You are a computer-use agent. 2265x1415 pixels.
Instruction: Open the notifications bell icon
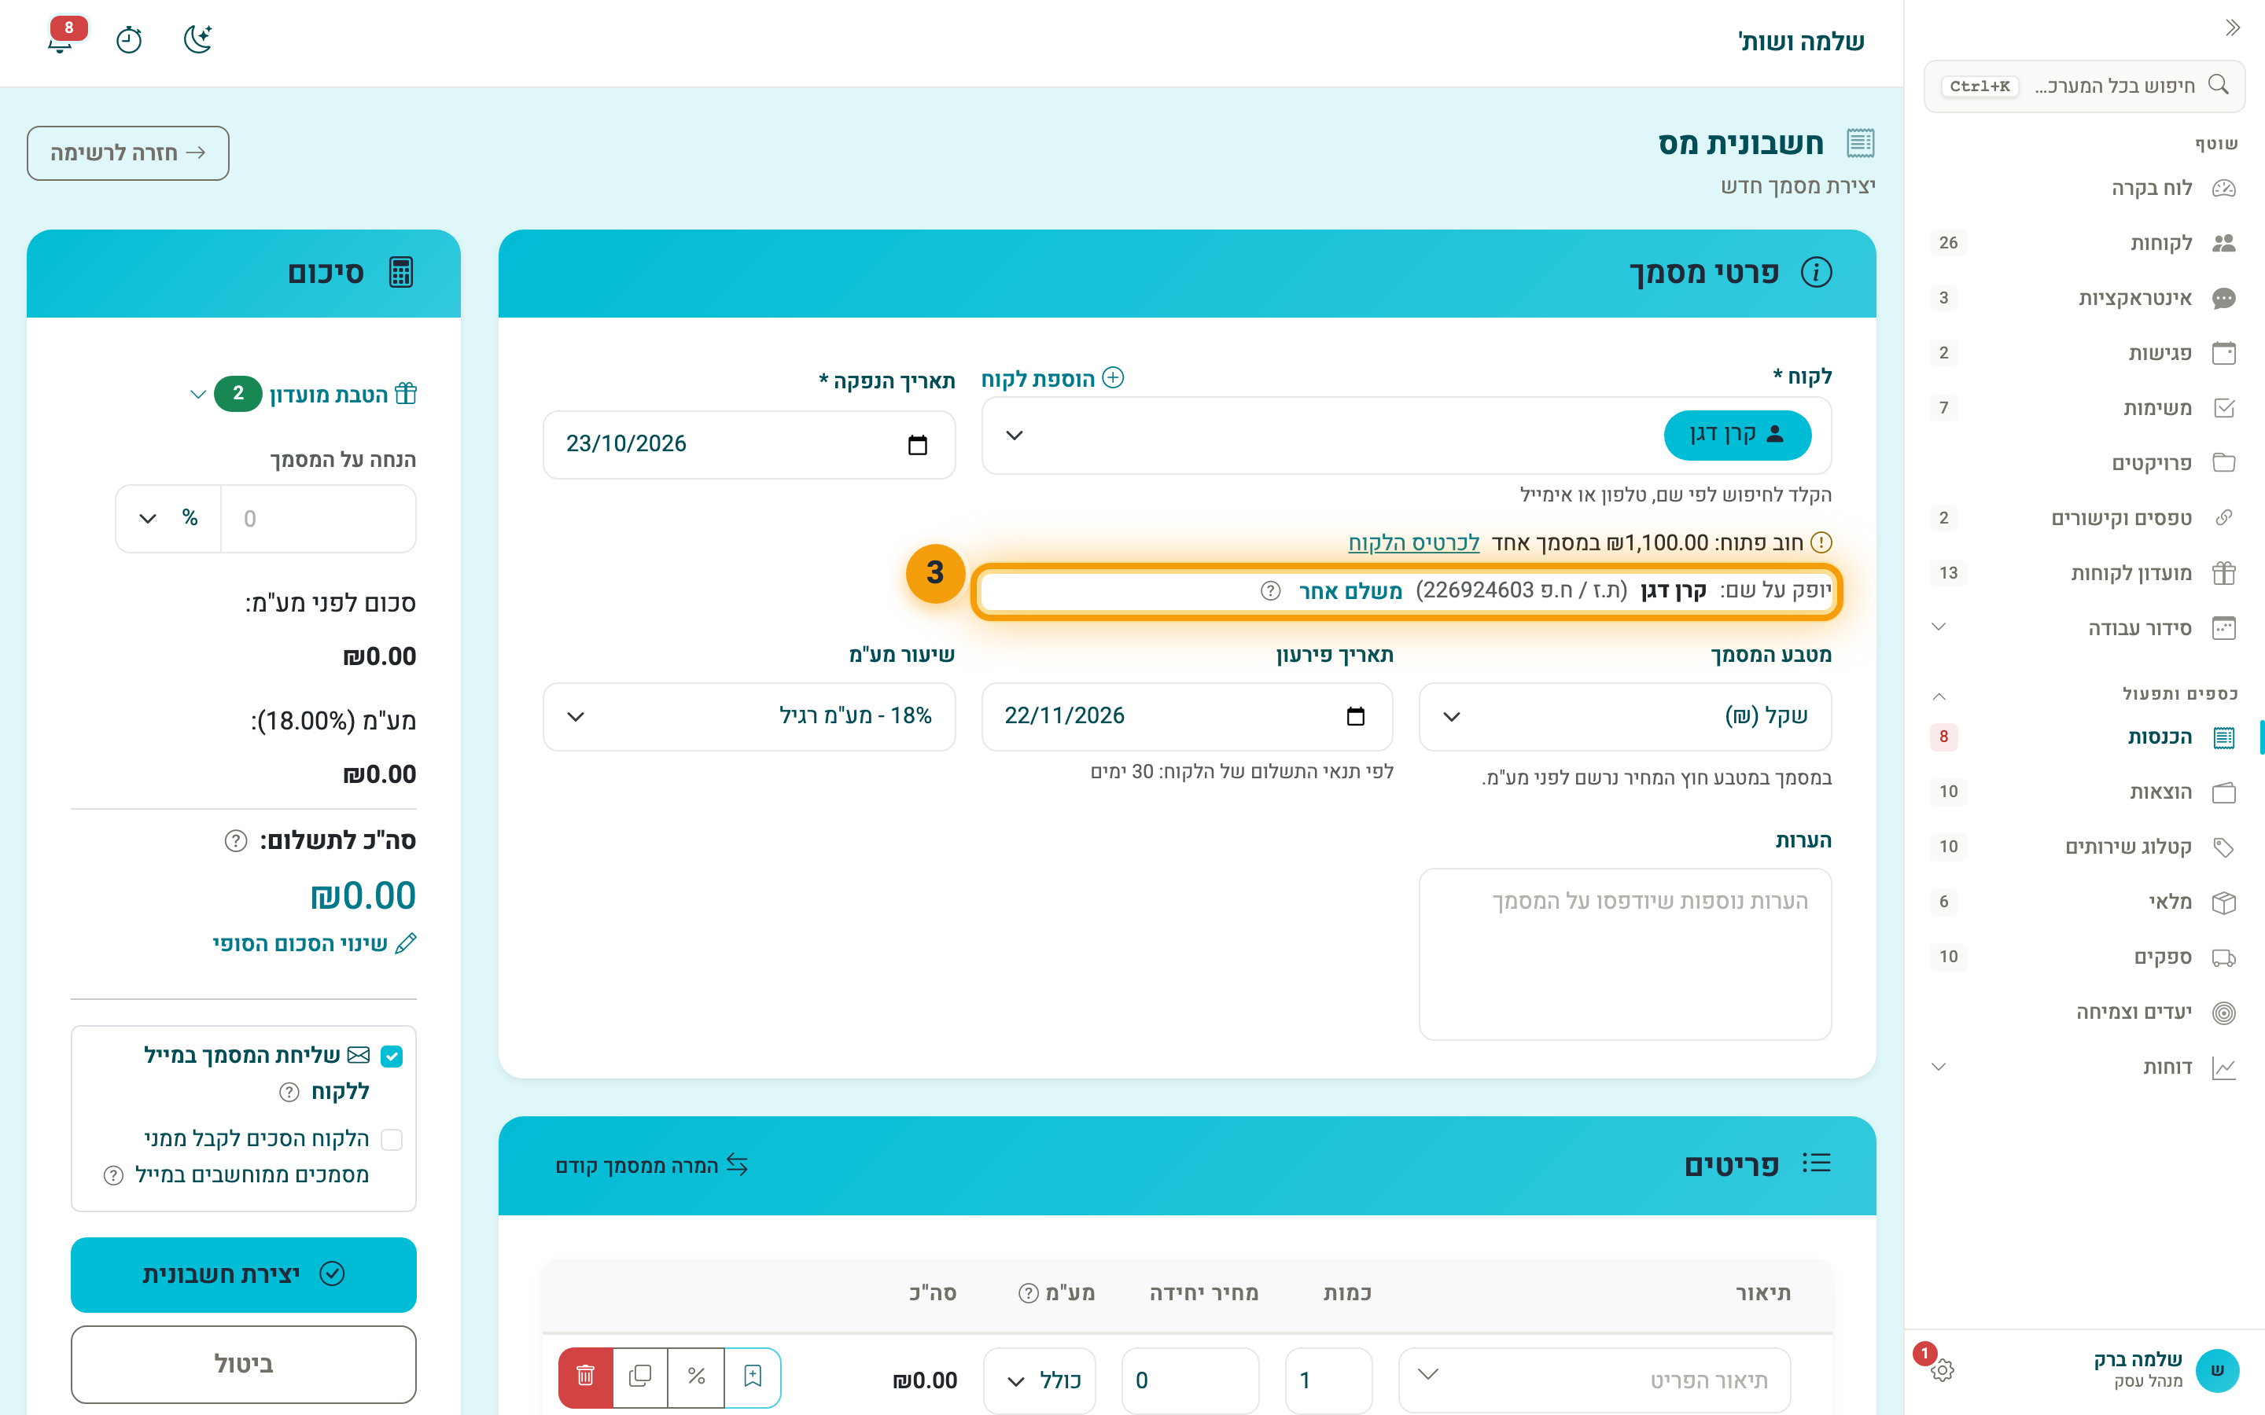click(x=61, y=39)
